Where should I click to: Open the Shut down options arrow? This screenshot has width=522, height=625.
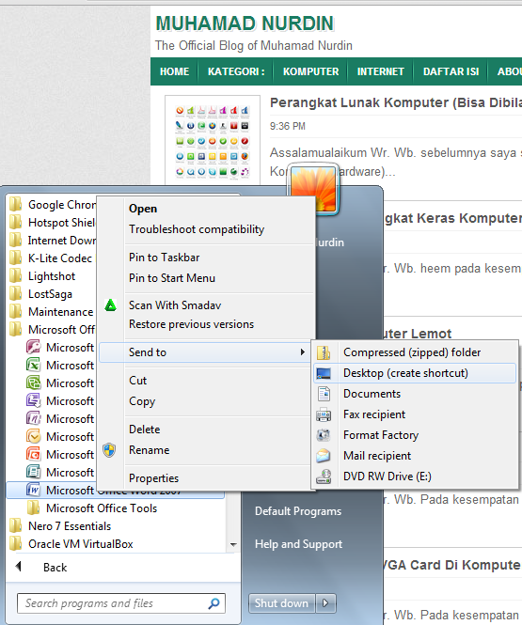click(325, 603)
